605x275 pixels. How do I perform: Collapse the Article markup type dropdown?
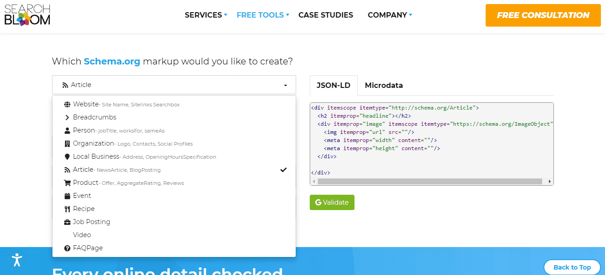pyautogui.click(x=174, y=85)
